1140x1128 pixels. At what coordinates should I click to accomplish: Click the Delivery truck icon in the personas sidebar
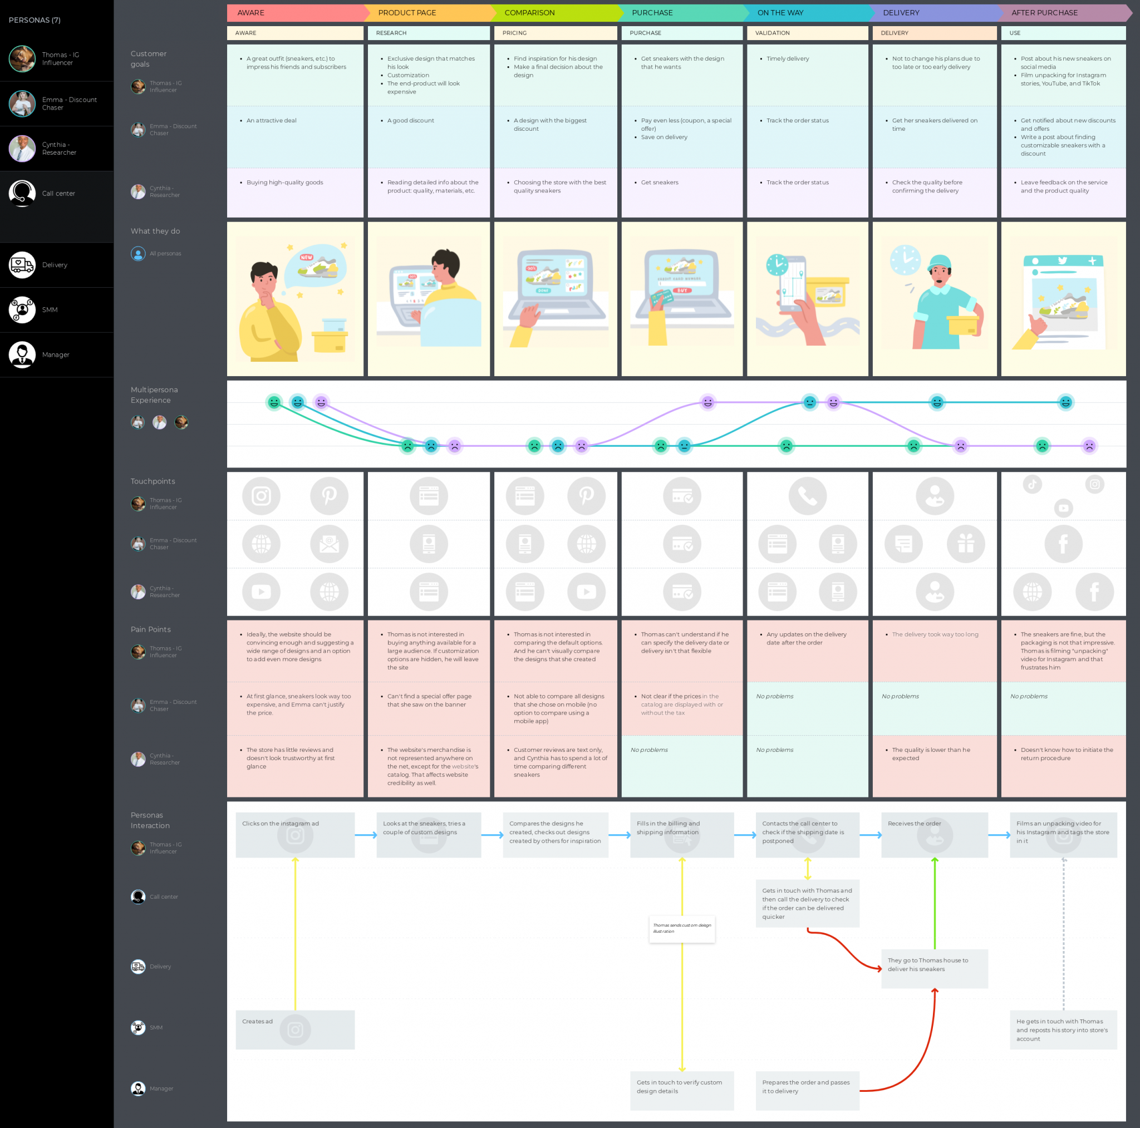point(22,265)
